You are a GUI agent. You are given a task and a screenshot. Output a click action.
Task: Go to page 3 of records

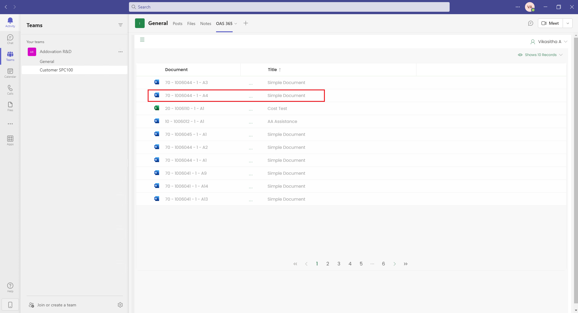(339, 264)
